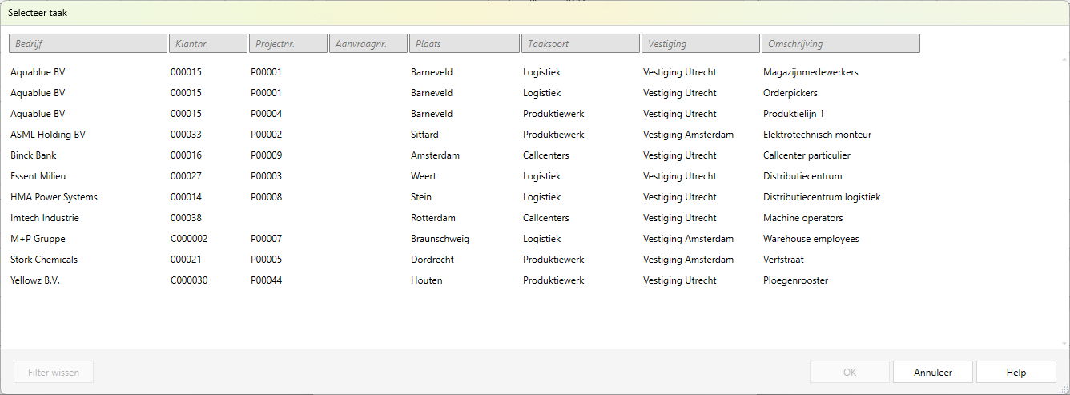Select the Aanvraagnr. filter input
The image size is (1070, 395).
[368, 44]
